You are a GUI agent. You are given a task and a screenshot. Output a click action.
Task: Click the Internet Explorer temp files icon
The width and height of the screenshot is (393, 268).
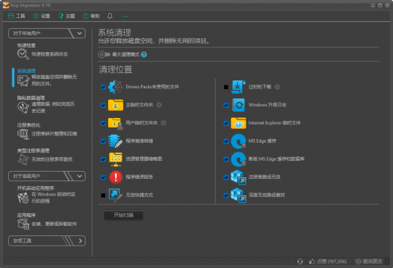point(238,123)
